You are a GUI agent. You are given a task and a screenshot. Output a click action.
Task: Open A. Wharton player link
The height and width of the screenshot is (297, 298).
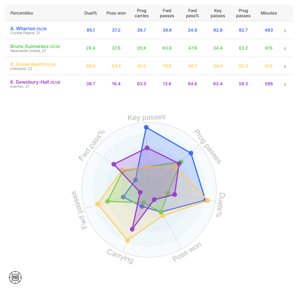[23, 29]
